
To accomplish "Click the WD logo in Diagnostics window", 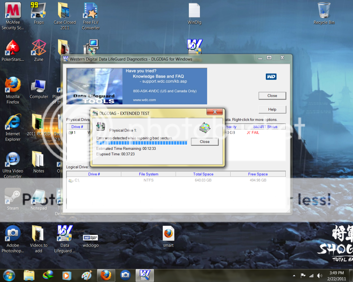I will point(271,77).
